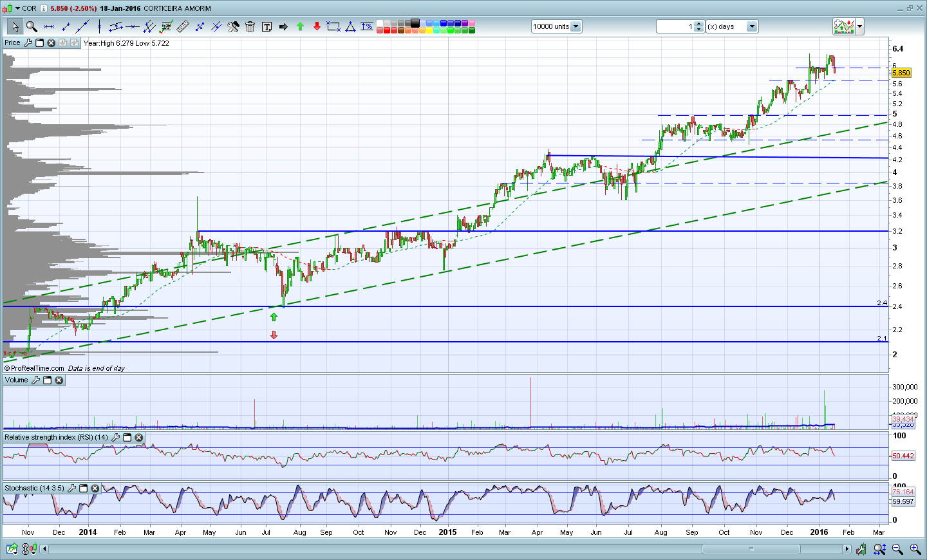The width and height of the screenshot is (927, 560).
Task: Close the RSI indicator panel
Action: 138,437
